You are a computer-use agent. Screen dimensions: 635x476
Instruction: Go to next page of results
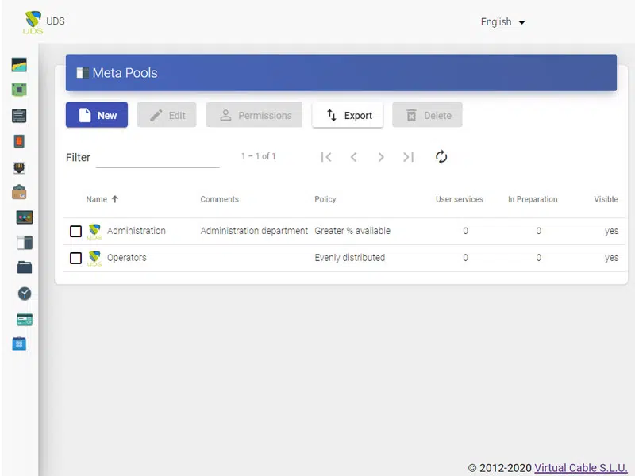(381, 157)
